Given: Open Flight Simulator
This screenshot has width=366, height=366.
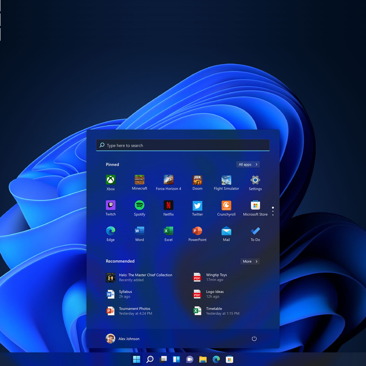Looking at the screenshot, I should [226, 183].
